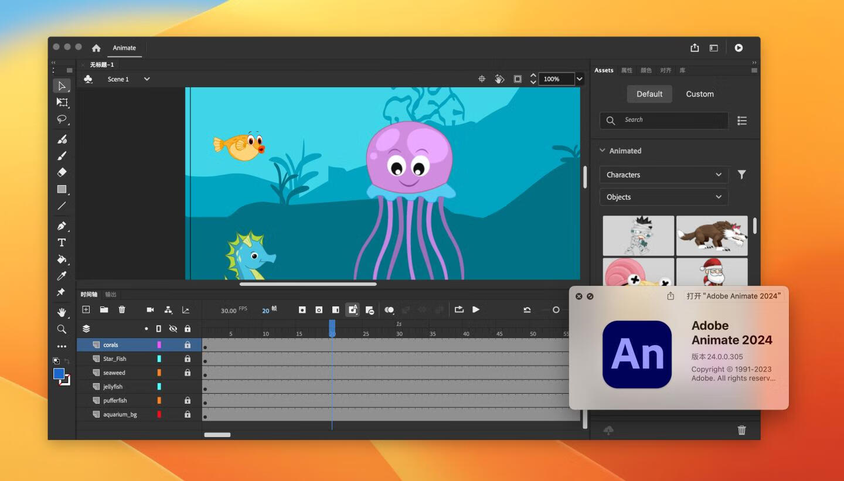844x481 pixels.
Task: Click the layer parenting view icon
Action: click(x=168, y=310)
